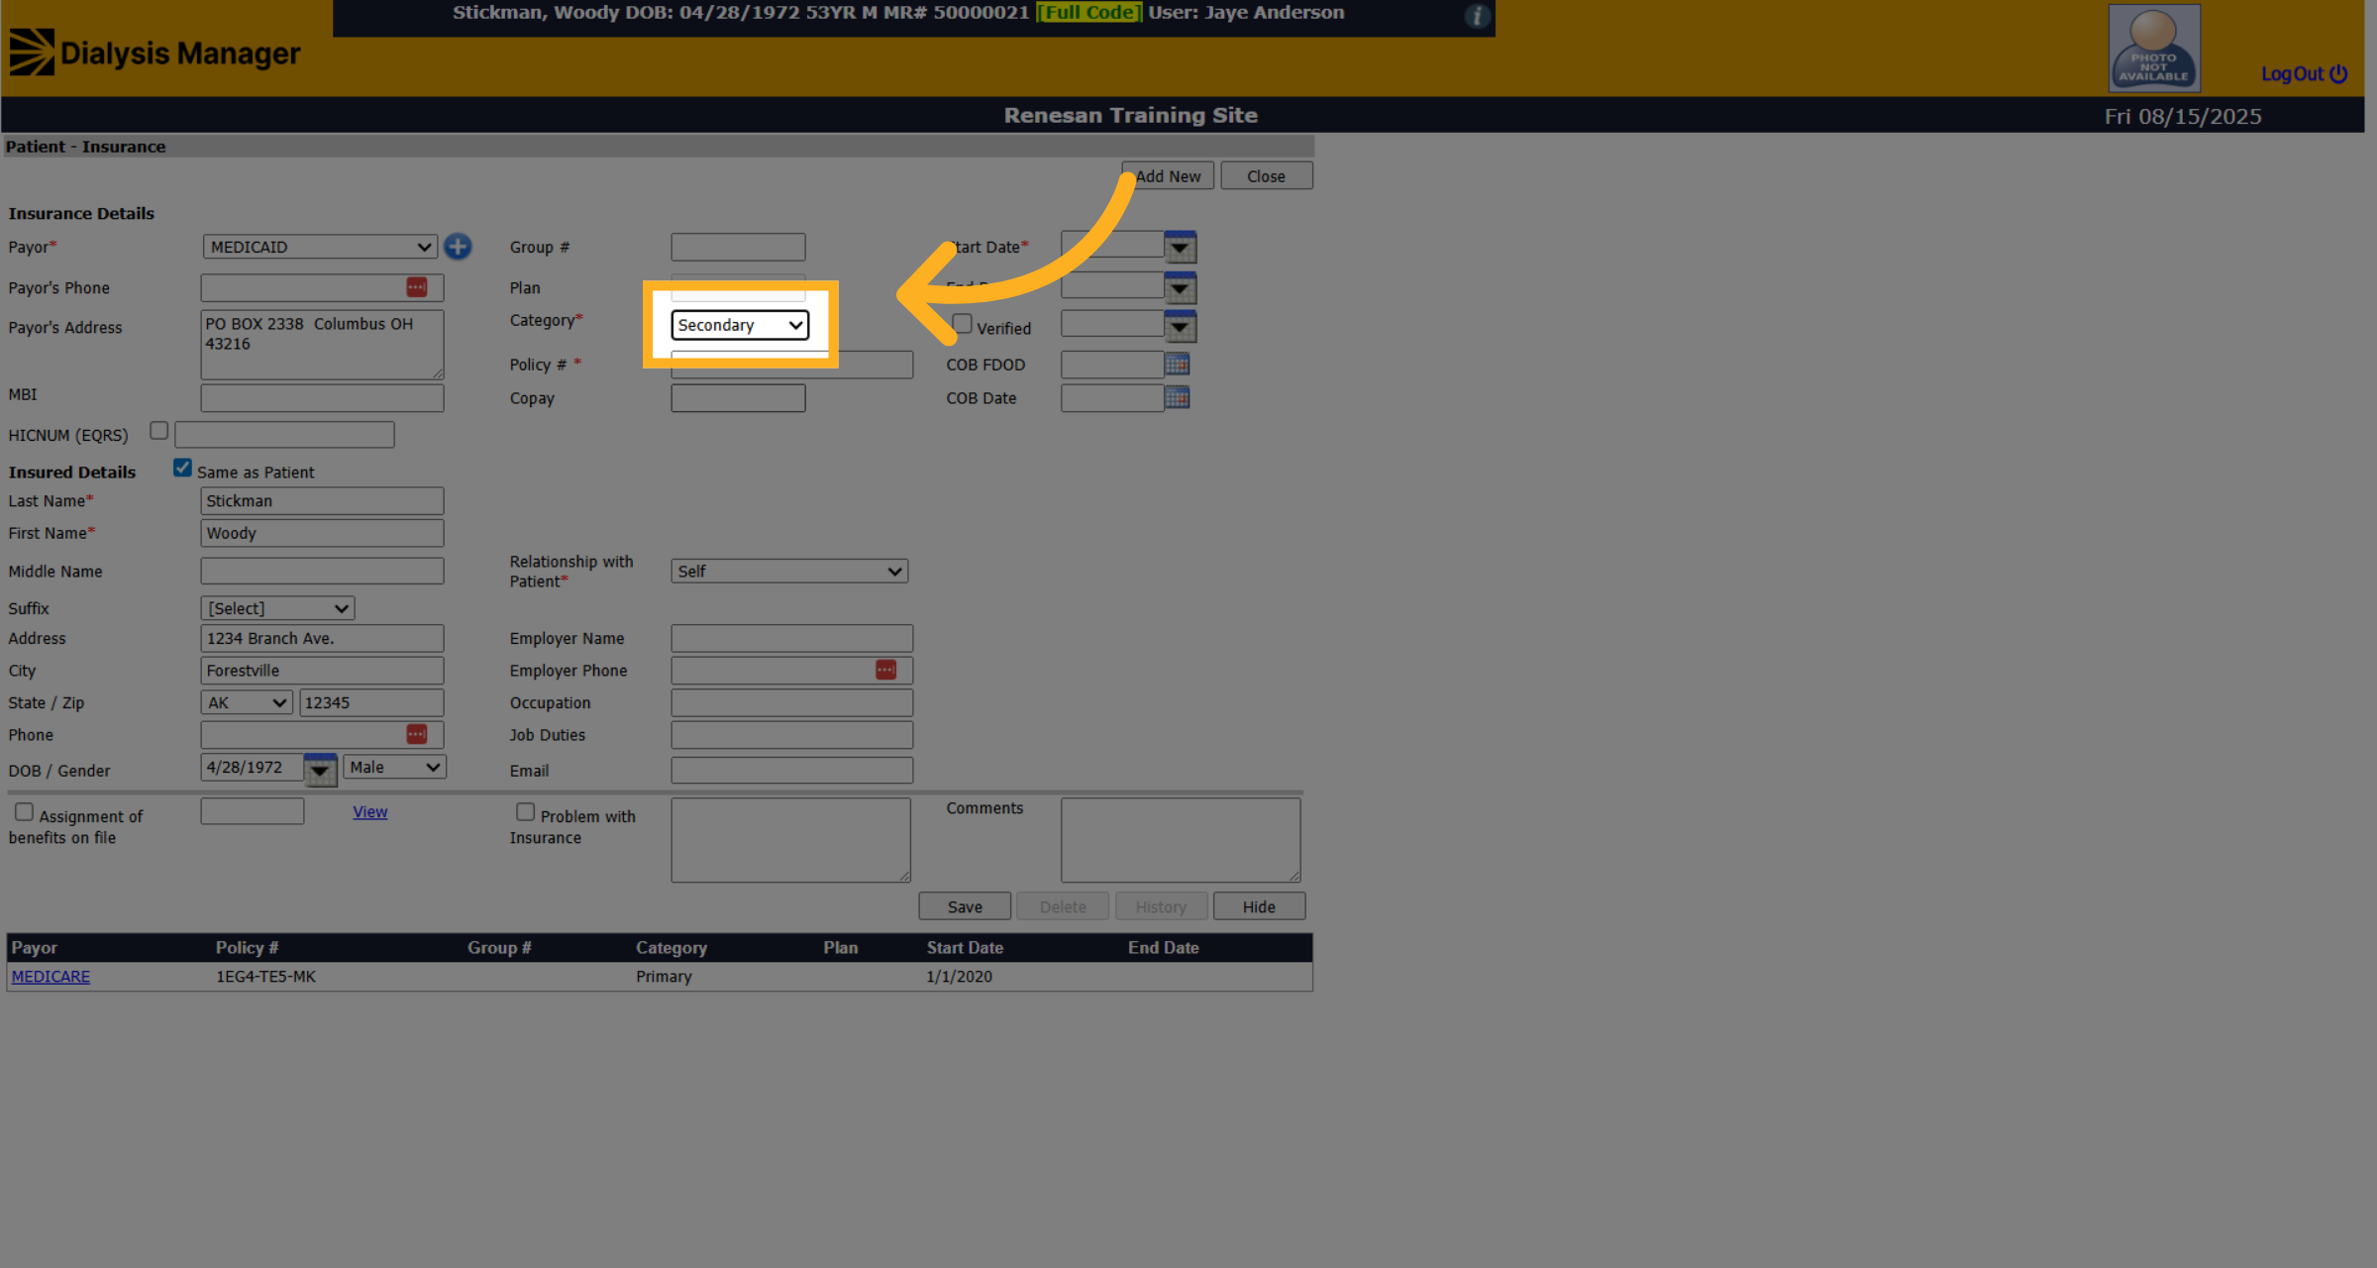Image resolution: width=2377 pixels, height=1268 pixels.
Task: Open the COB FDOD calendar icon
Action: tap(1177, 364)
